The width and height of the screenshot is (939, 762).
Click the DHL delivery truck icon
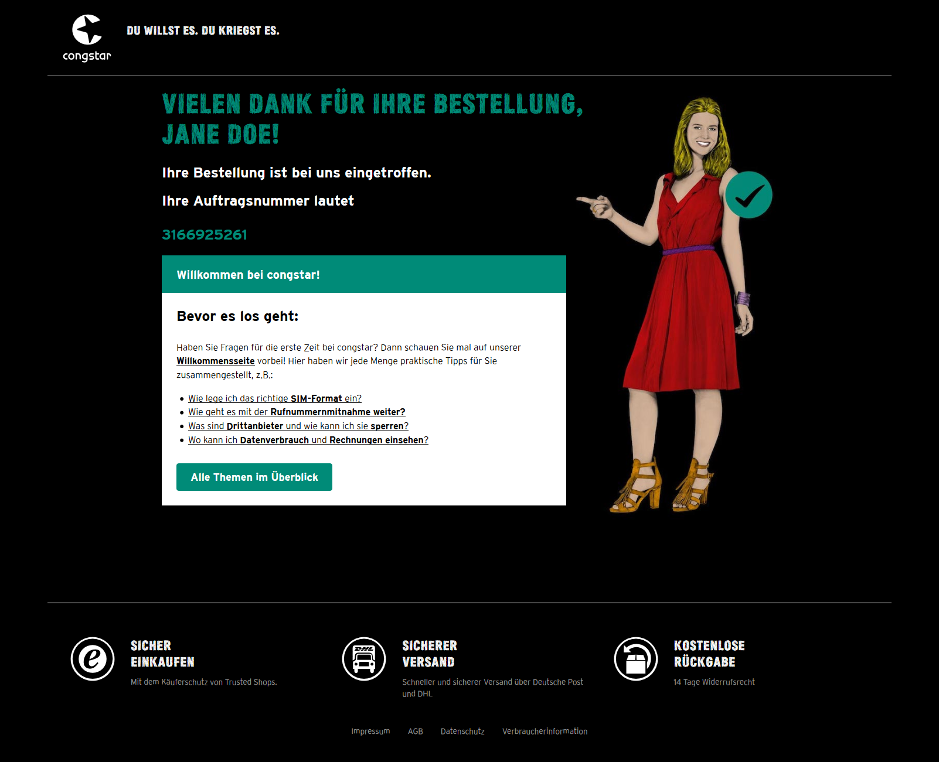pyautogui.click(x=364, y=659)
